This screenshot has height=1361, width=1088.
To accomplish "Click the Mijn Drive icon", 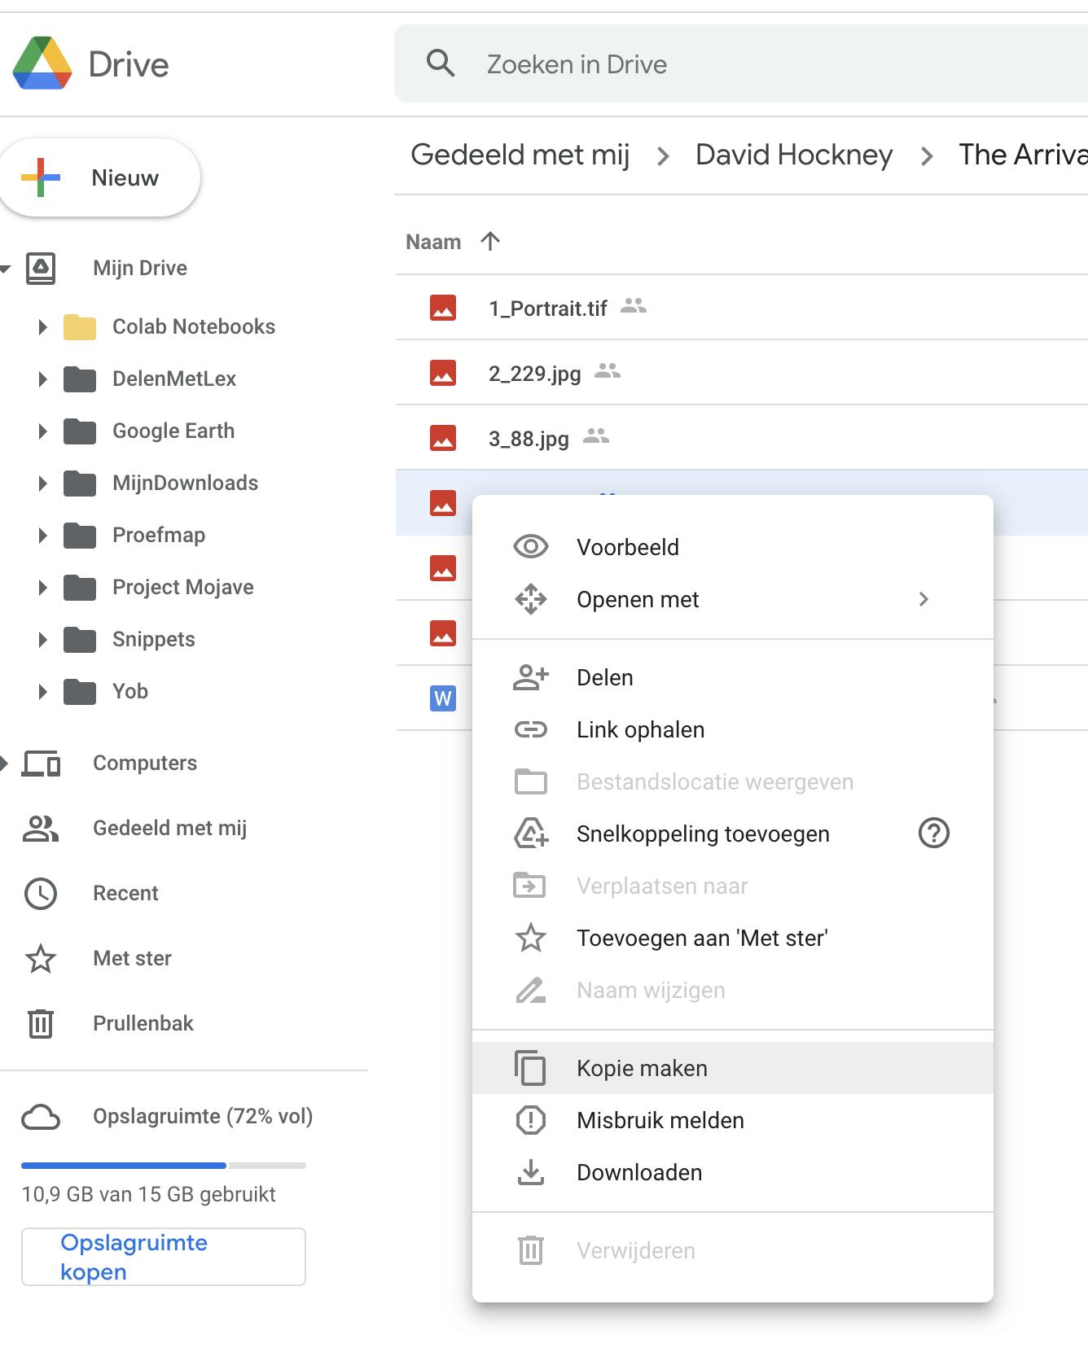I will 41,268.
